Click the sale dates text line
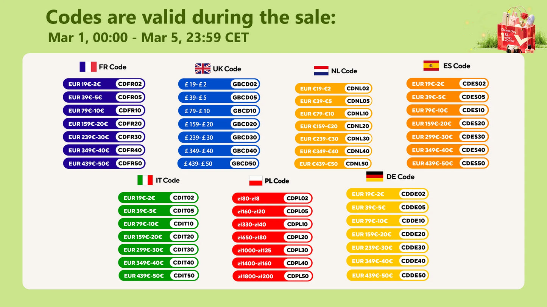The width and height of the screenshot is (547, 307). click(148, 37)
